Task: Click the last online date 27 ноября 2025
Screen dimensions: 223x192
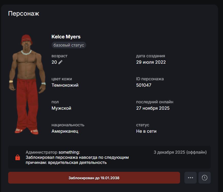Action: click(x=153, y=108)
